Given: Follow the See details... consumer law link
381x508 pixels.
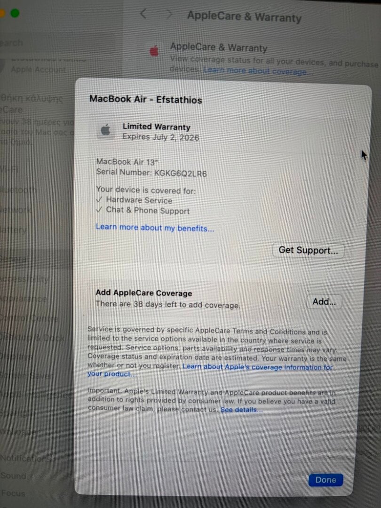Looking at the screenshot, I should pyautogui.click(x=241, y=410).
